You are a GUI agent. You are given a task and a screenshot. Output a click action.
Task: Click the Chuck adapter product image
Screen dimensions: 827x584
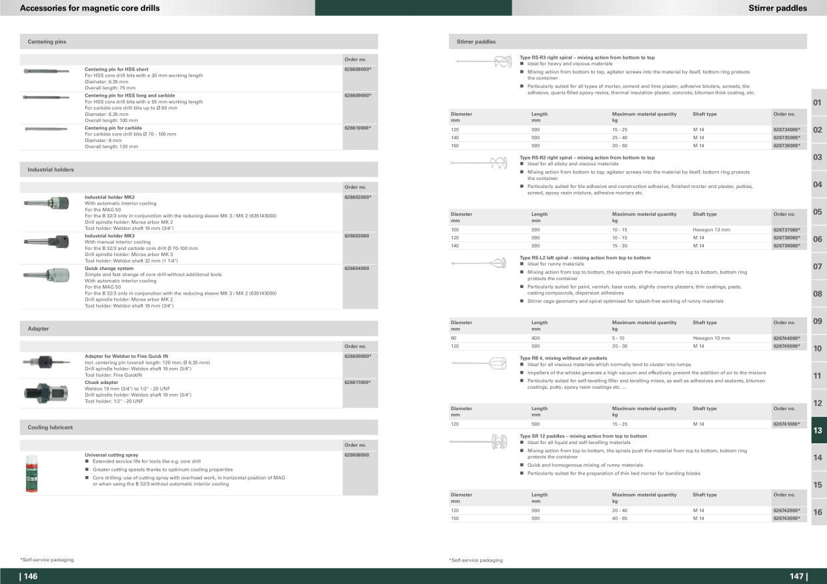coord(46,391)
